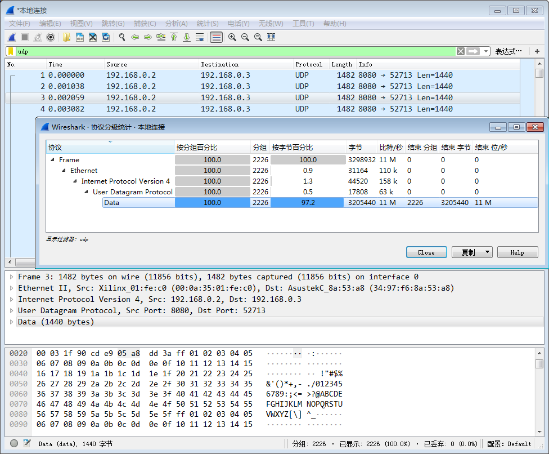549x454 pixels.
Task: Collapse Internet Protocol Version 4 row
Action: pyautogui.click(x=75, y=181)
